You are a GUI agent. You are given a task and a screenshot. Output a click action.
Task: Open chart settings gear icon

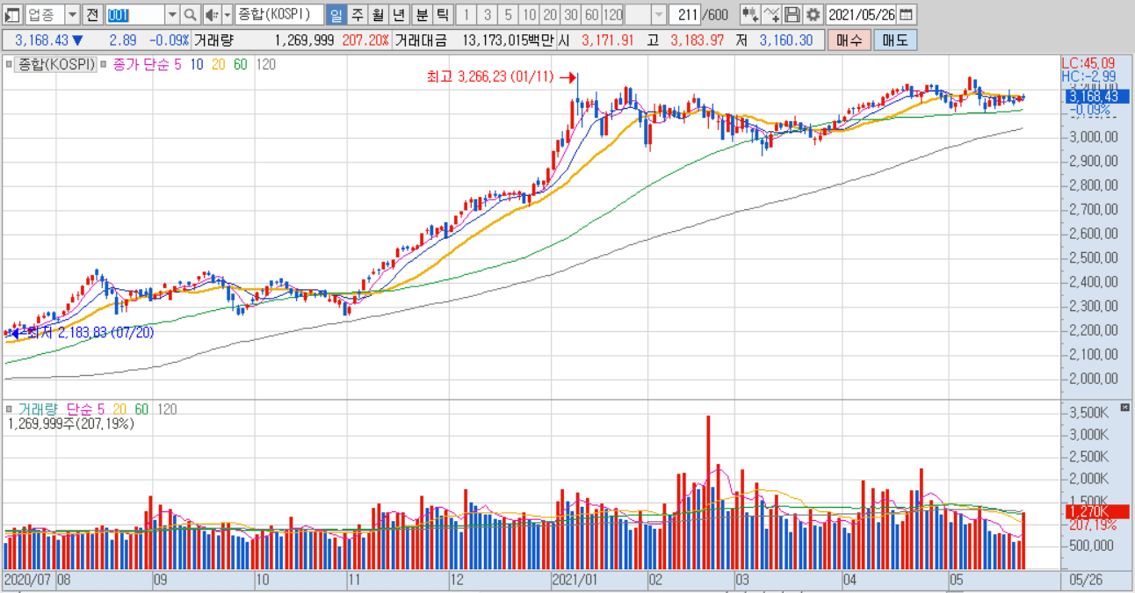[x=813, y=15]
